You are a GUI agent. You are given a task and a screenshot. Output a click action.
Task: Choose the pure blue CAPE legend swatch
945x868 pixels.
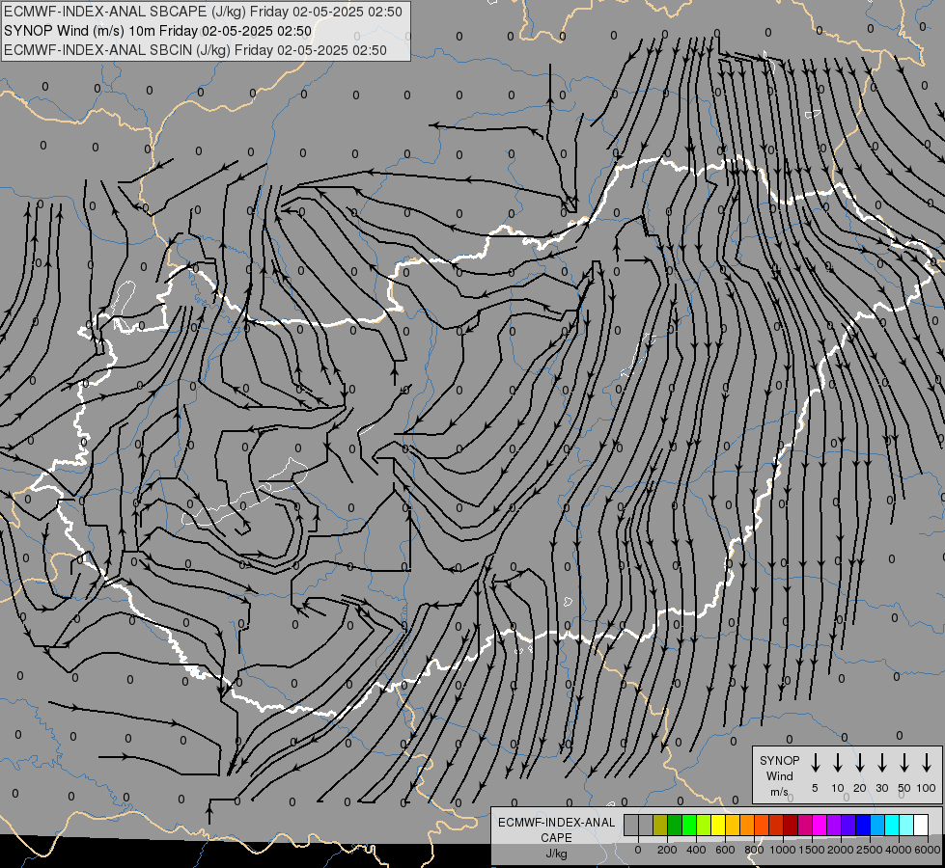[x=862, y=825]
